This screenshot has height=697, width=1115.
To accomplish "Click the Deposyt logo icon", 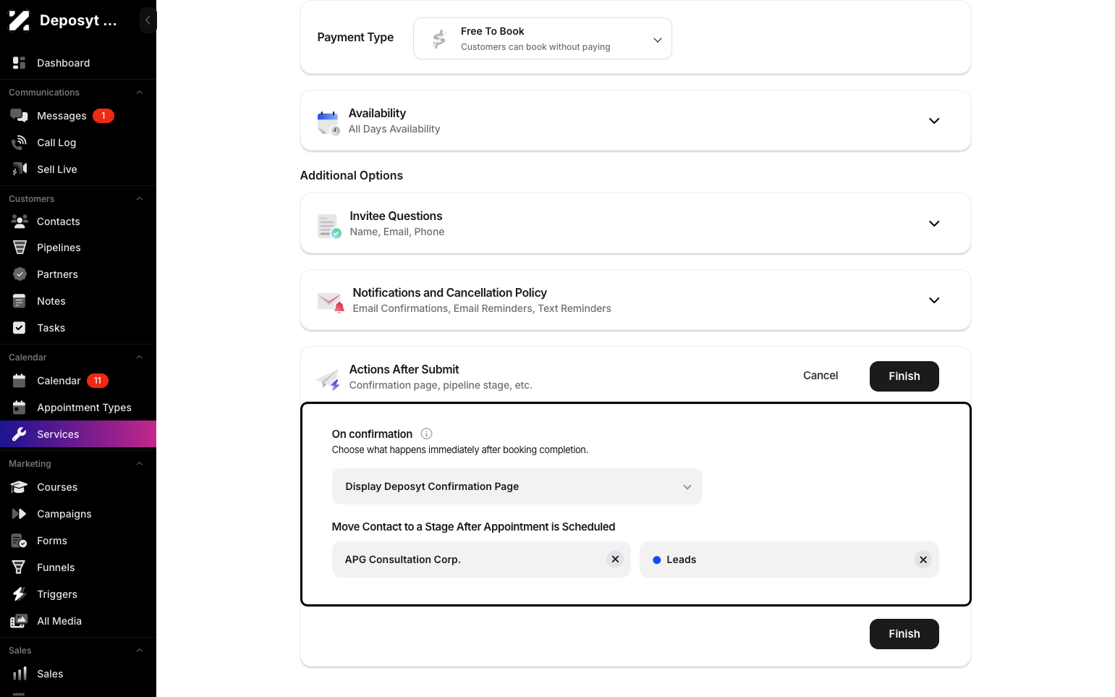I will [19, 20].
